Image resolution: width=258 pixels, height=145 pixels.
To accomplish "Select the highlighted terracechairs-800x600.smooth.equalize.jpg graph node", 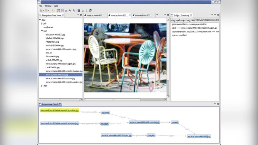I will (60, 111).
